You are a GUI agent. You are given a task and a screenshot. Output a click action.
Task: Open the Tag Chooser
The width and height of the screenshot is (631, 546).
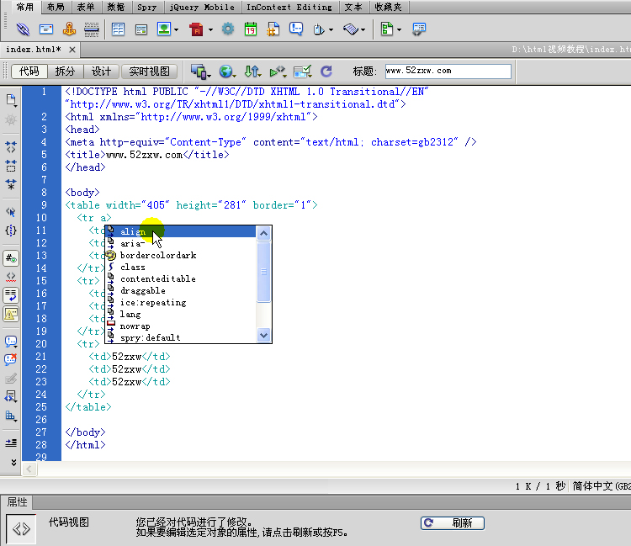419,29
